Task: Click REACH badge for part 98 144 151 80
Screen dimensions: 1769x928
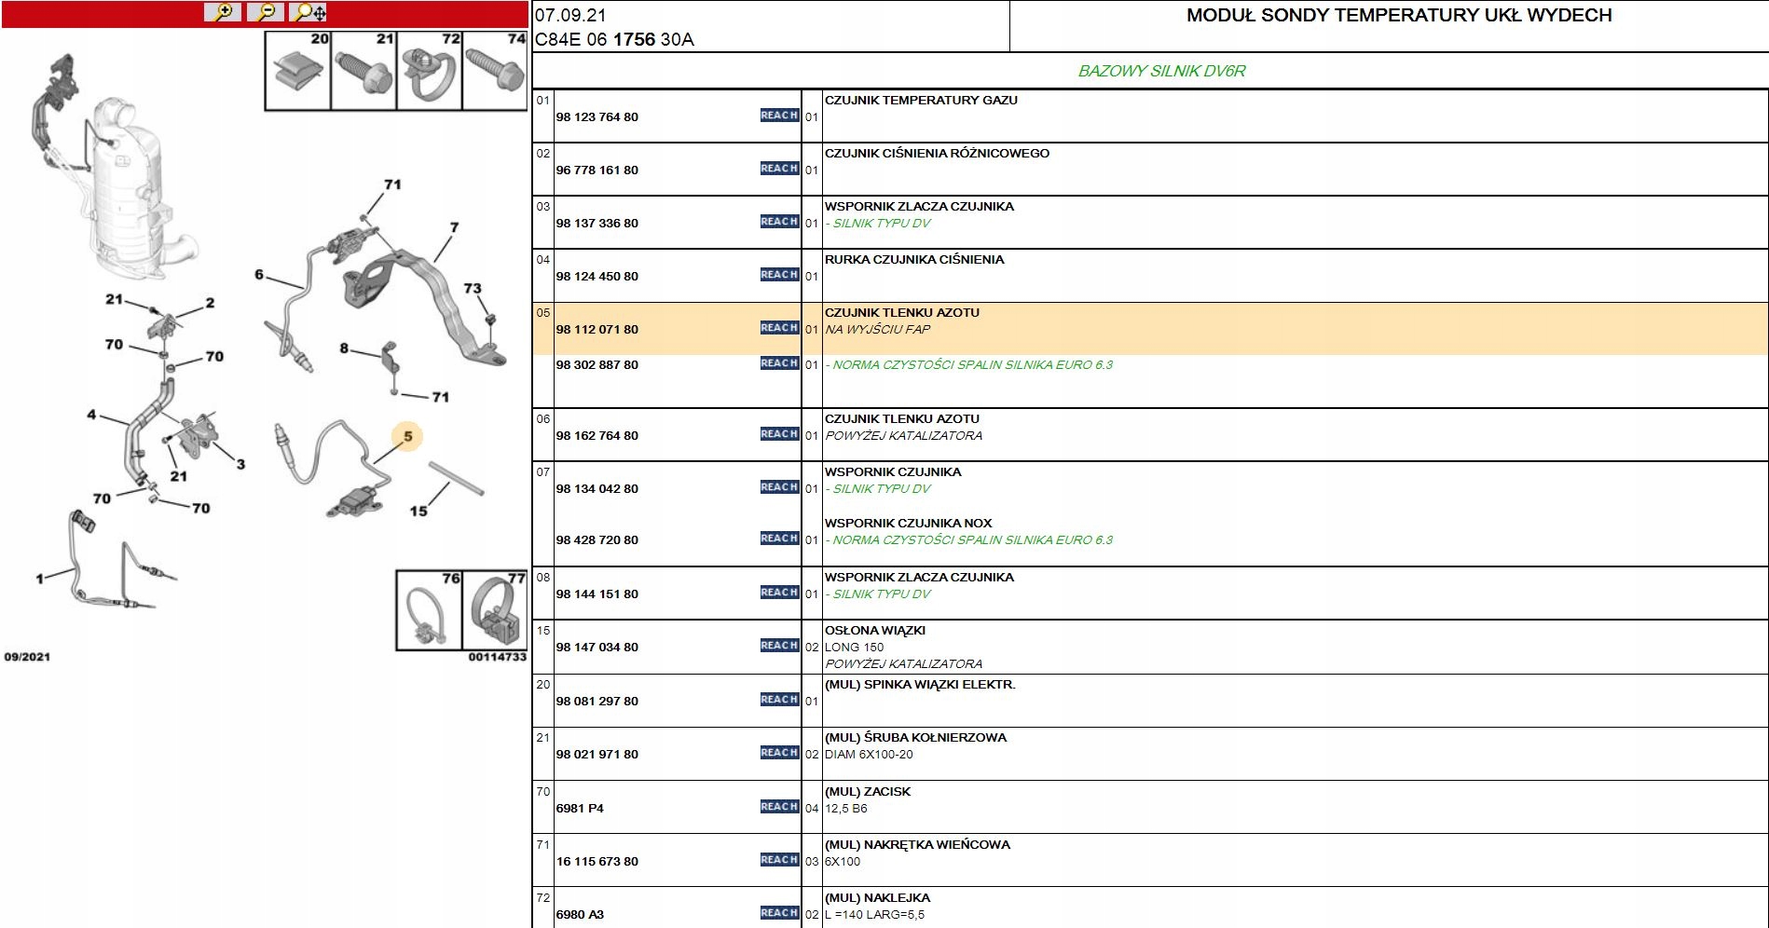Action: 779,593
